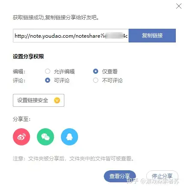Share to WeChat via green icon
Screen dimensions: 184x190
pyautogui.click(x=45, y=137)
